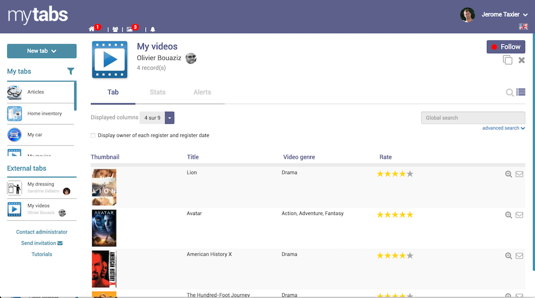The width and height of the screenshot is (535, 298).
Task: Open the Home inventory tab in sidebar
Action: [40, 114]
